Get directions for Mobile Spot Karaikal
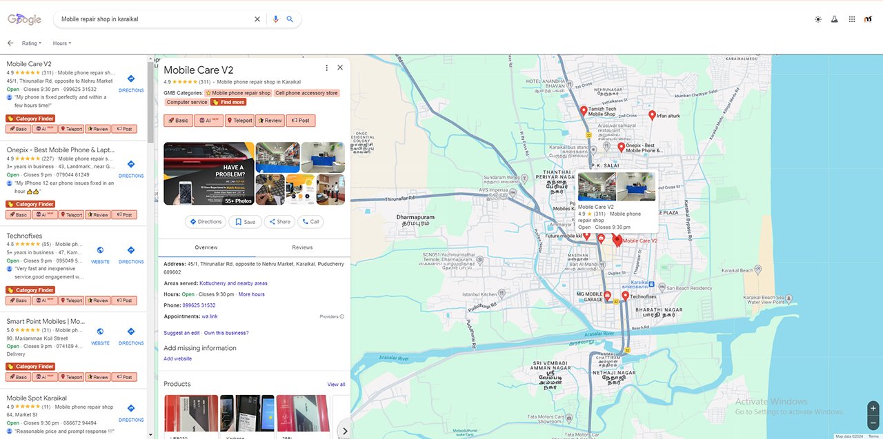Screen dimensions: 883x439 pyautogui.click(x=131, y=412)
